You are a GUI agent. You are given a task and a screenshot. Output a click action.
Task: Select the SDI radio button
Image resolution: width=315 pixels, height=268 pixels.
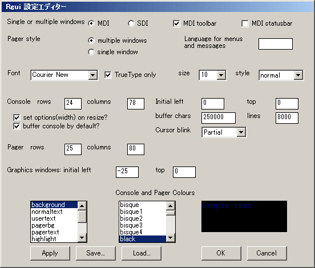pos(131,23)
